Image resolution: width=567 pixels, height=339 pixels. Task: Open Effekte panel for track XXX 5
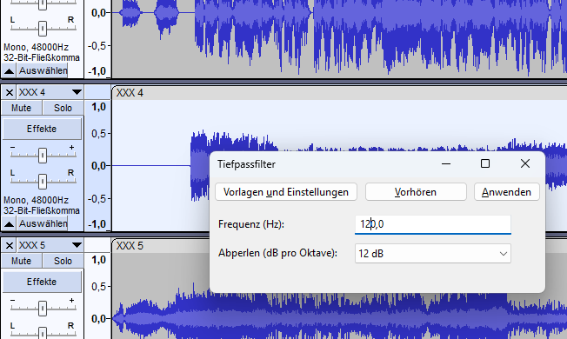pyautogui.click(x=42, y=282)
